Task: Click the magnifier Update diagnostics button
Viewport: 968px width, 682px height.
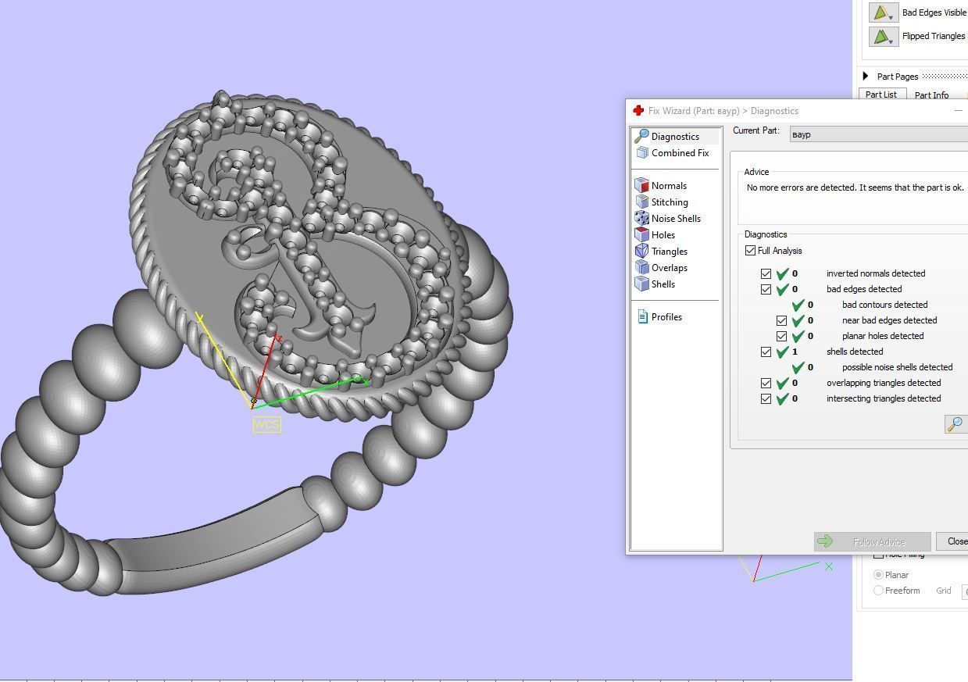Action: click(955, 424)
